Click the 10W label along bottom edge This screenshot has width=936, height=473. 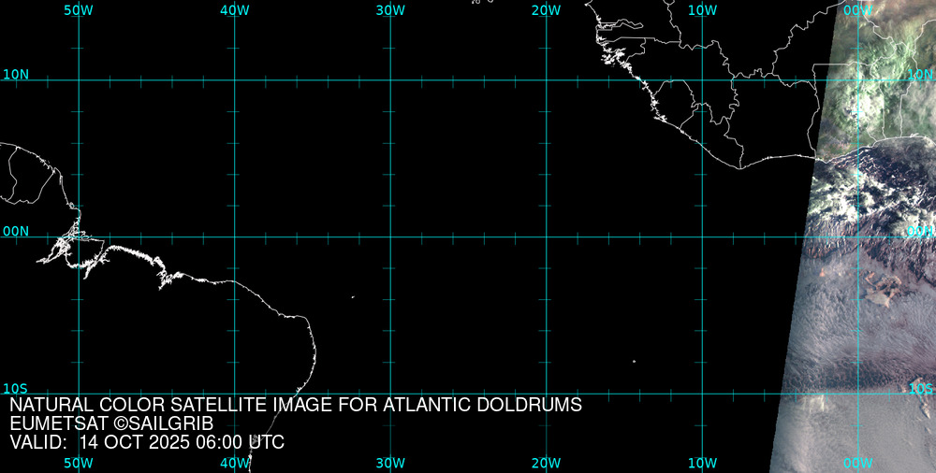(702, 463)
